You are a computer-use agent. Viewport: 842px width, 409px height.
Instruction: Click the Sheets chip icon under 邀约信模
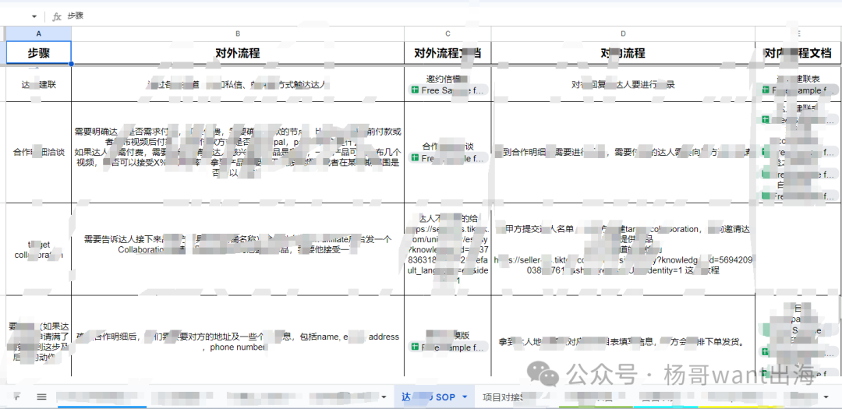[415, 90]
